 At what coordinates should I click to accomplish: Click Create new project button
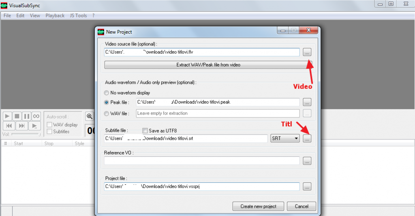pos(258,206)
